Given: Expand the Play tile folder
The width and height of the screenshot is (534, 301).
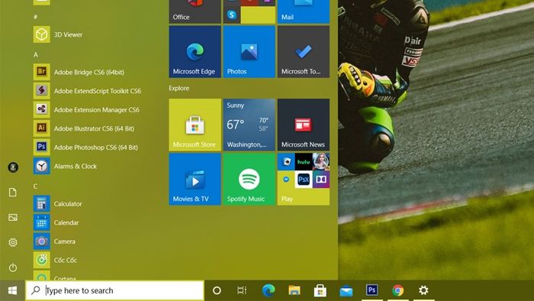Looking at the screenshot, I should 303,179.
